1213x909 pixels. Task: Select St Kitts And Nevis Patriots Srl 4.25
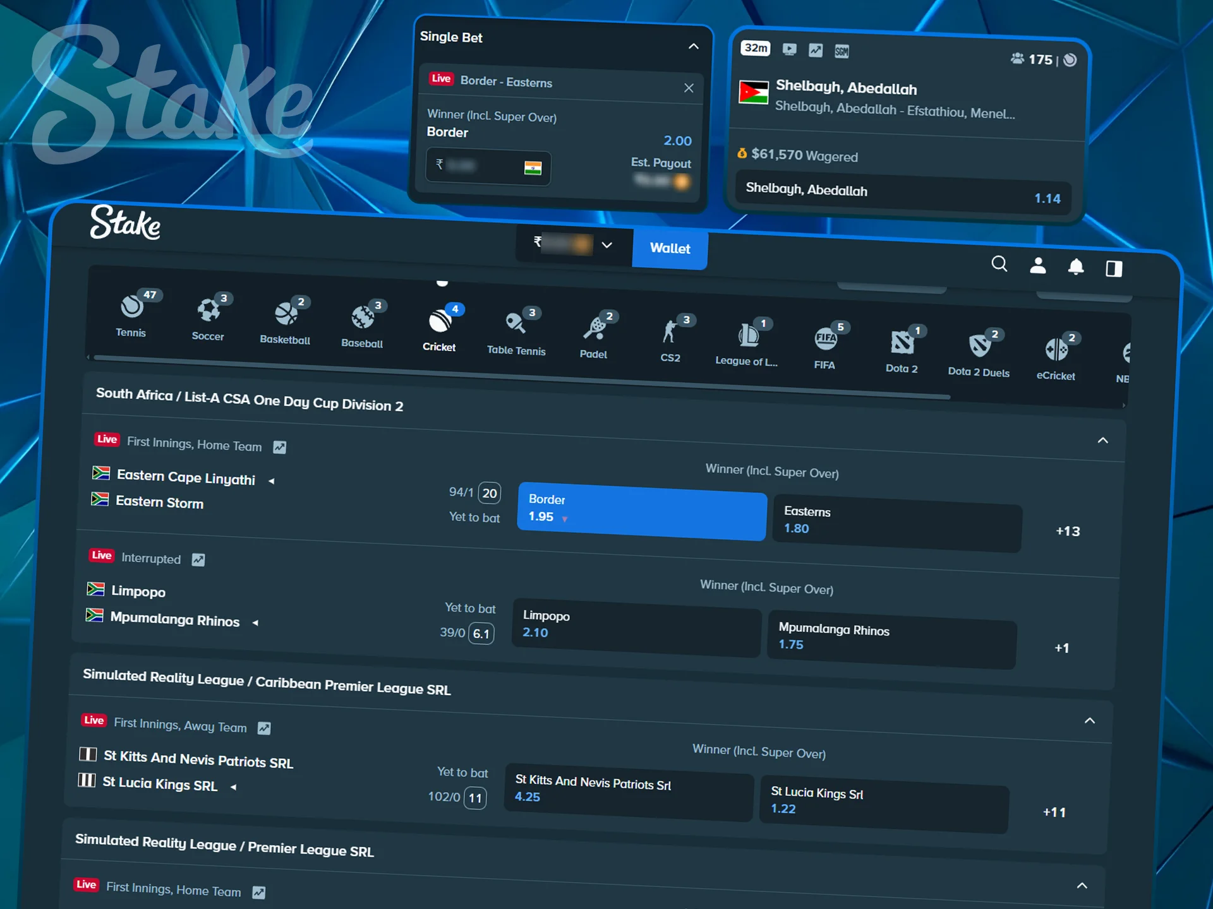pos(629,792)
